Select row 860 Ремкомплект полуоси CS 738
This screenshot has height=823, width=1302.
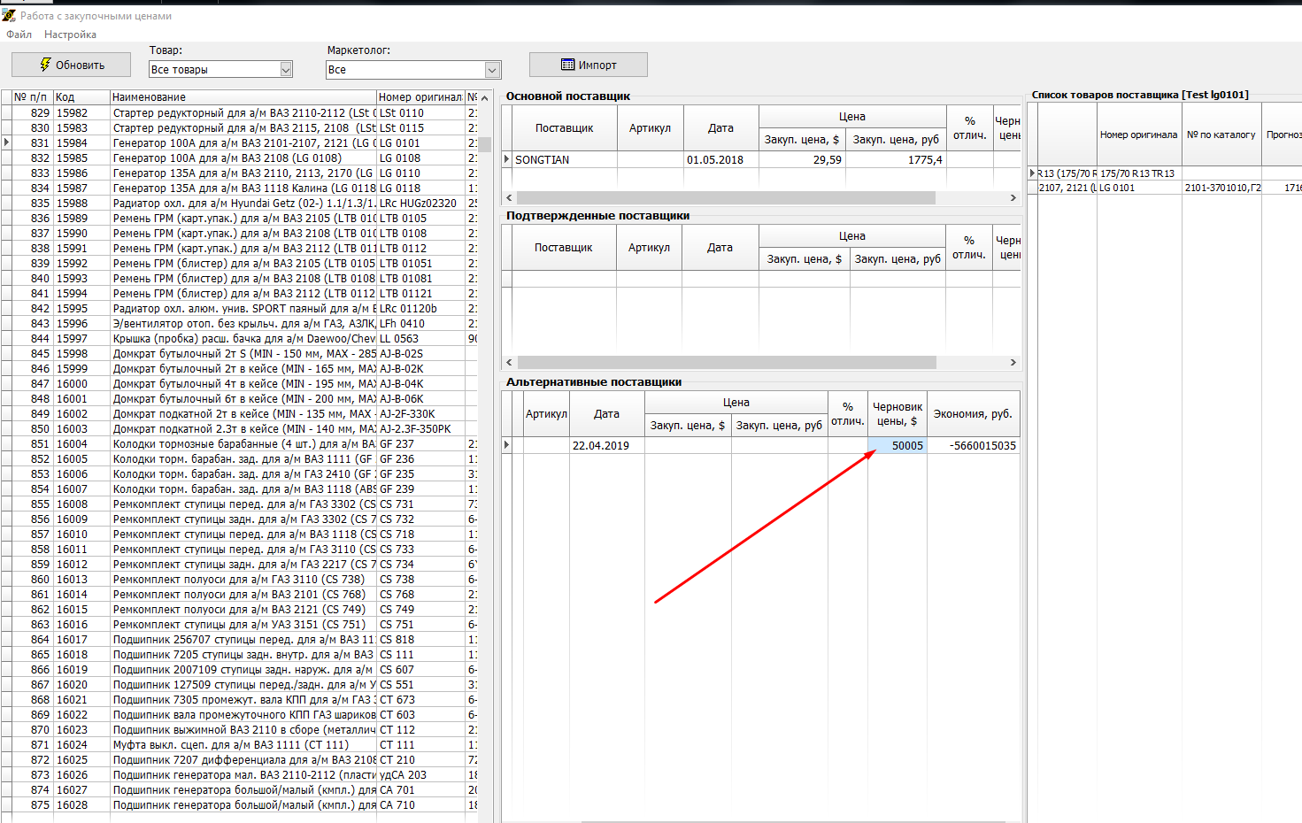[239, 579]
